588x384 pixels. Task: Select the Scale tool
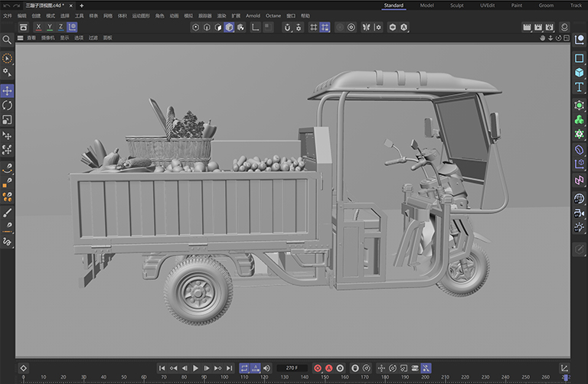point(8,120)
